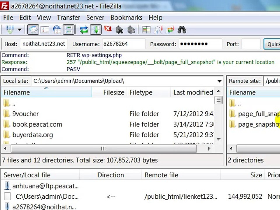Click local list scroll up arrow
Screen dimensions: 280x210
218,91
